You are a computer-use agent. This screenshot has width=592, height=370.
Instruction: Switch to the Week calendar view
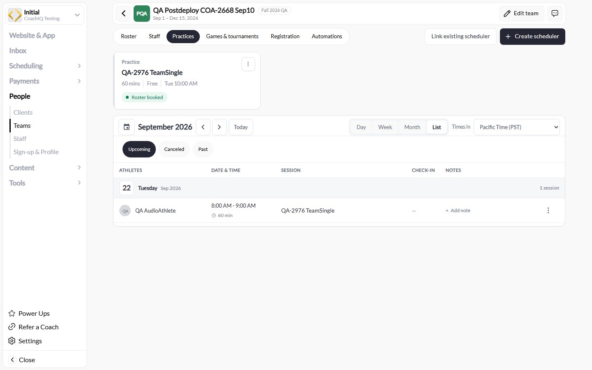(x=385, y=127)
